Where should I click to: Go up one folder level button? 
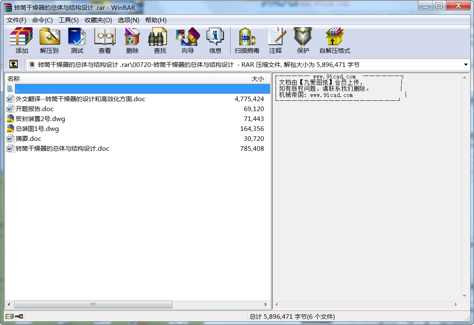coord(14,64)
